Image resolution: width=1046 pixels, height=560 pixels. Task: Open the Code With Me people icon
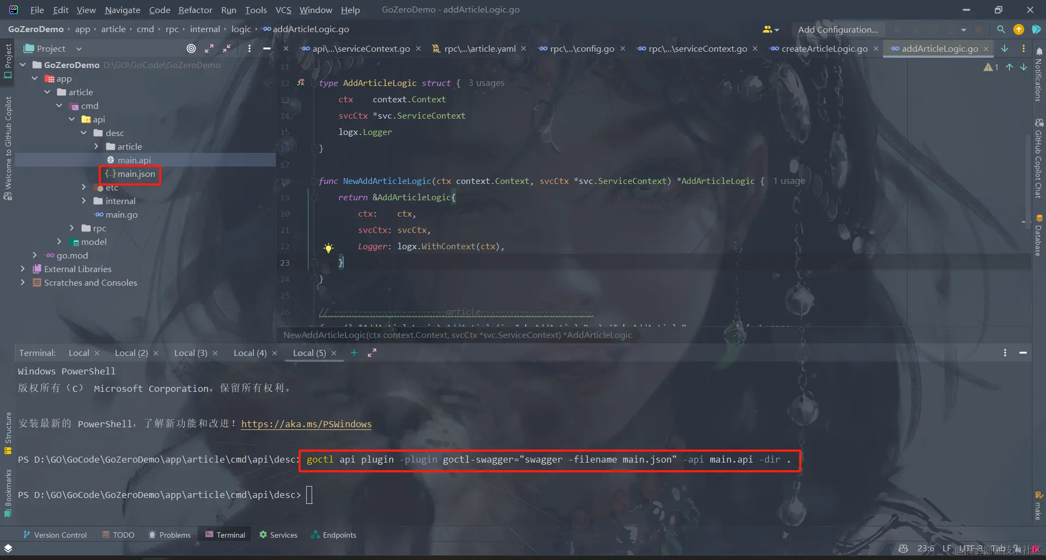770,29
